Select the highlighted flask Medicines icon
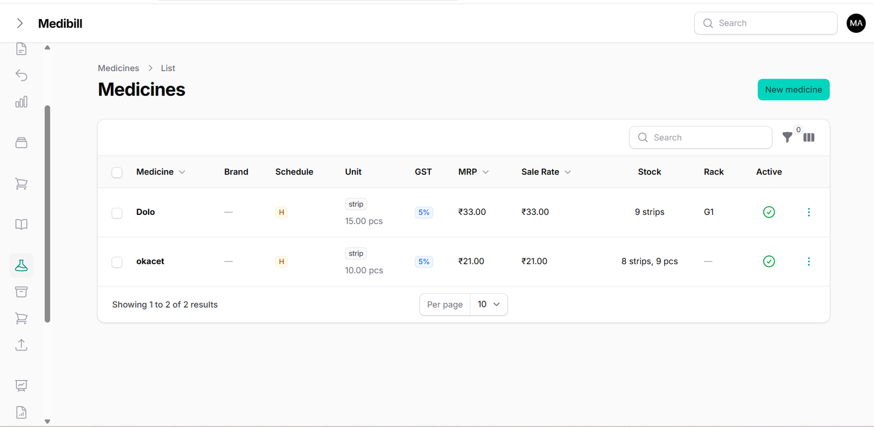The image size is (874, 427). tap(21, 265)
